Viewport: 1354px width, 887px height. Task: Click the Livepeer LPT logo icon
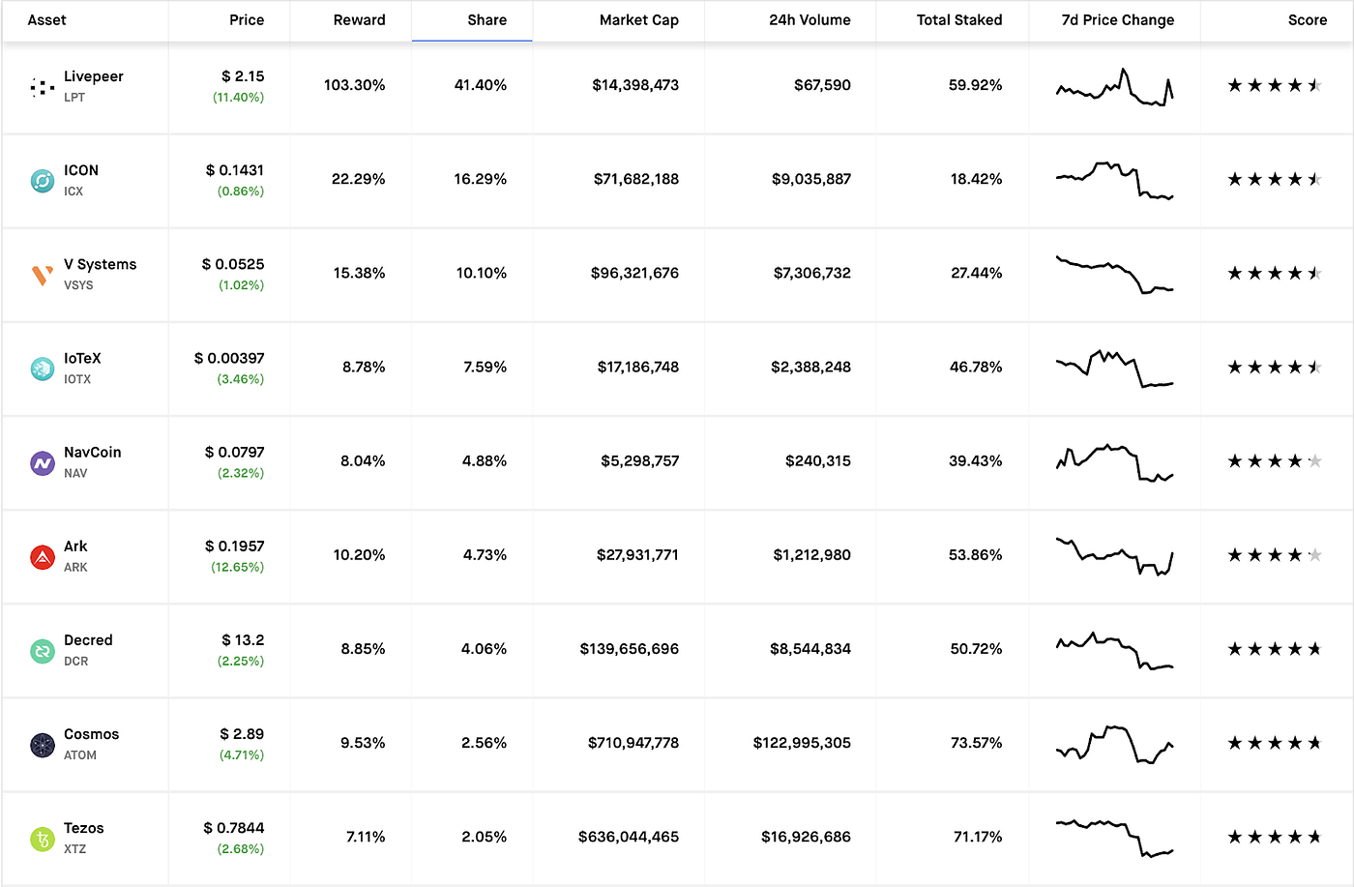pyautogui.click(x=43, y=86)
